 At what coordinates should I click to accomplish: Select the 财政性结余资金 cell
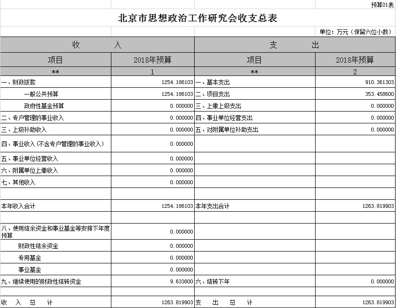pyautogui.click(x=38, y=246)
